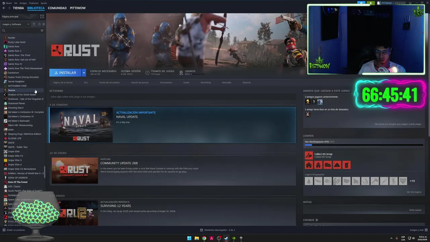Viewport: 430px width, 242px height.
Task: Open the Soporte link
Action: point(247,82)
